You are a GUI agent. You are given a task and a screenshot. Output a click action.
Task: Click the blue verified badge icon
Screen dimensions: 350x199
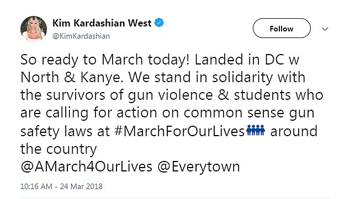[x=159, y=23]
